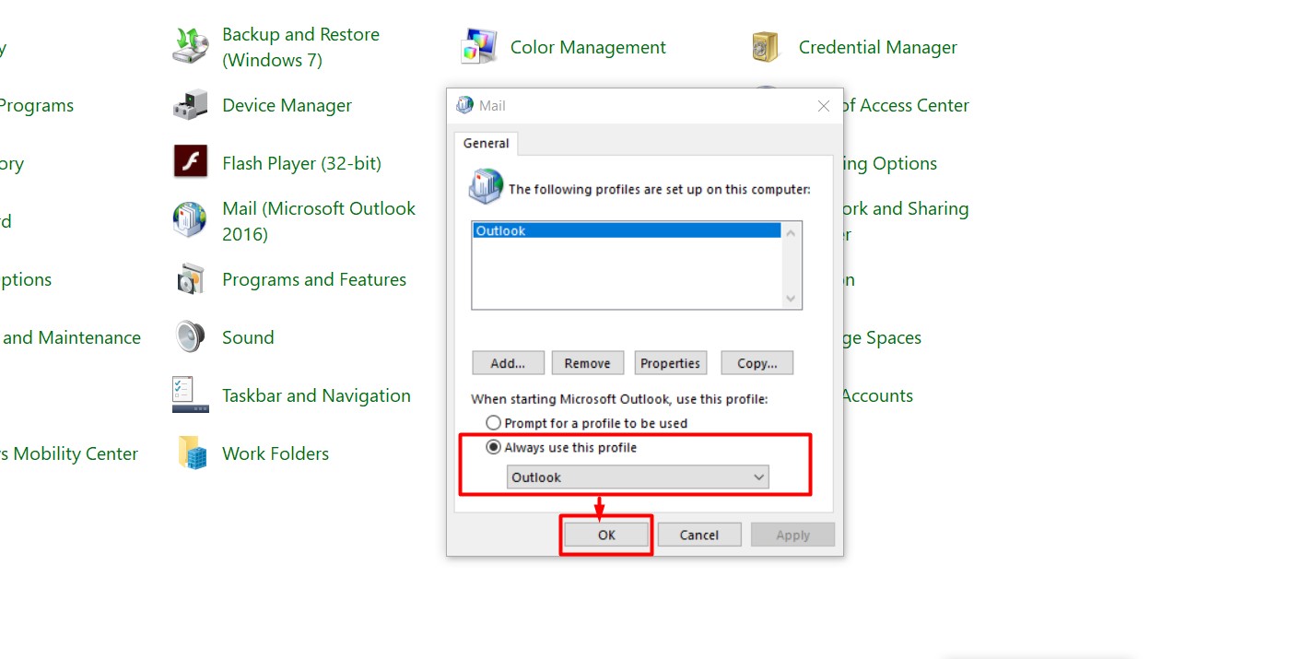This screenshot has width=1314, height=659.
Task: Open the Color Management icon
Action: click(479, 46)
